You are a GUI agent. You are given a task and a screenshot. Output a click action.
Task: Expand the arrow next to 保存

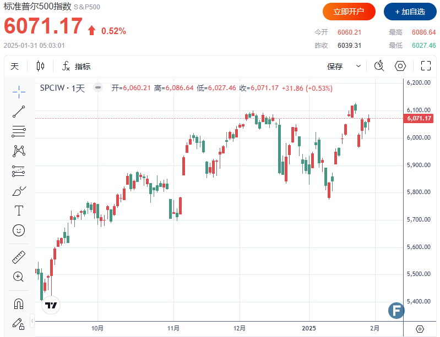[358, 67]
